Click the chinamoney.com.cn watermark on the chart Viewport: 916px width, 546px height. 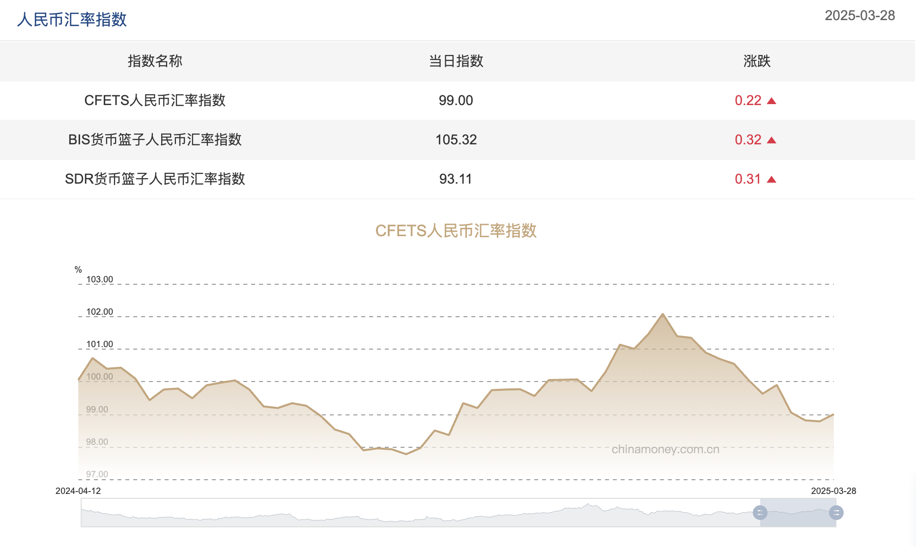click(666, 448)
